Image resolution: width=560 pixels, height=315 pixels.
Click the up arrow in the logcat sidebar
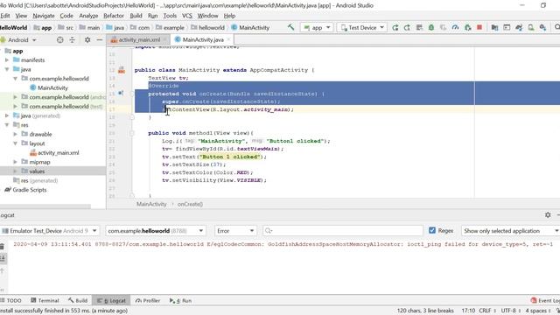click(x=2, y=271)
